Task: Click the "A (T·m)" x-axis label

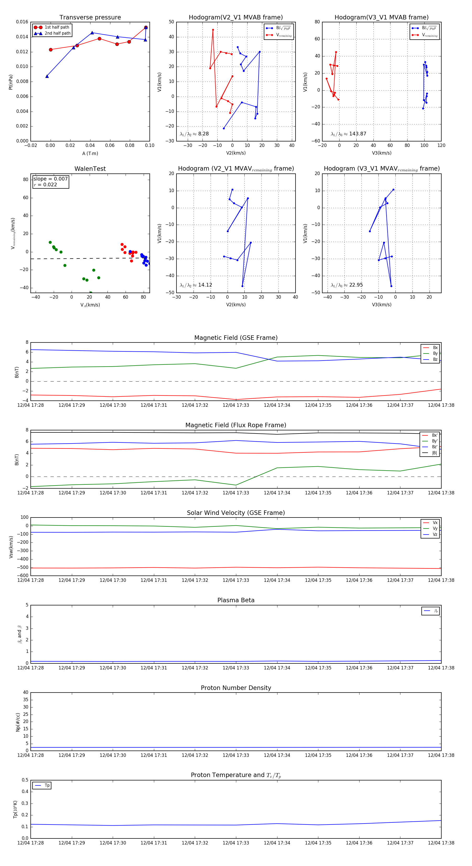Action: click(x=90, y=153)
